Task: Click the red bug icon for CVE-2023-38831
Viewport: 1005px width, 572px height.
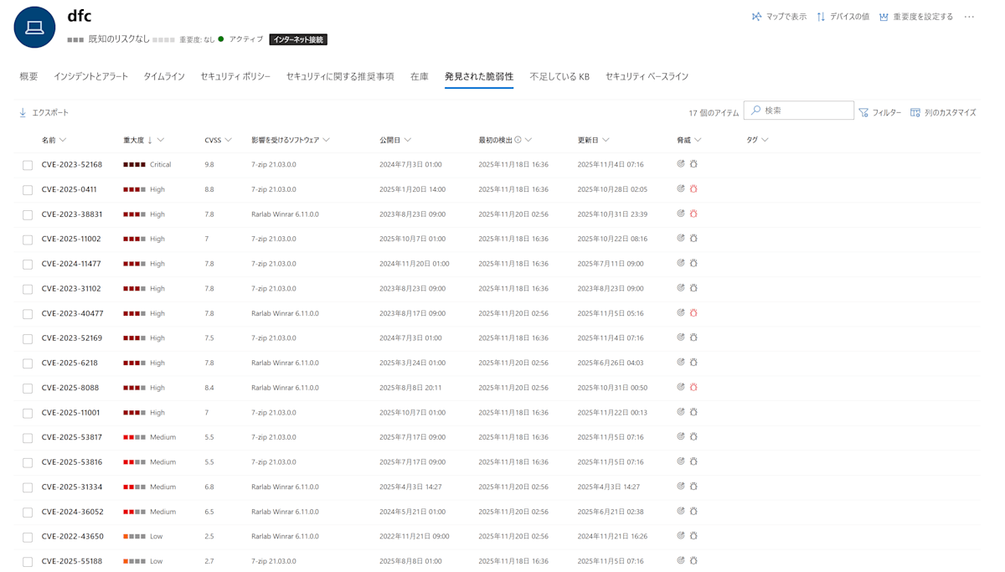Action: [693, 214]
